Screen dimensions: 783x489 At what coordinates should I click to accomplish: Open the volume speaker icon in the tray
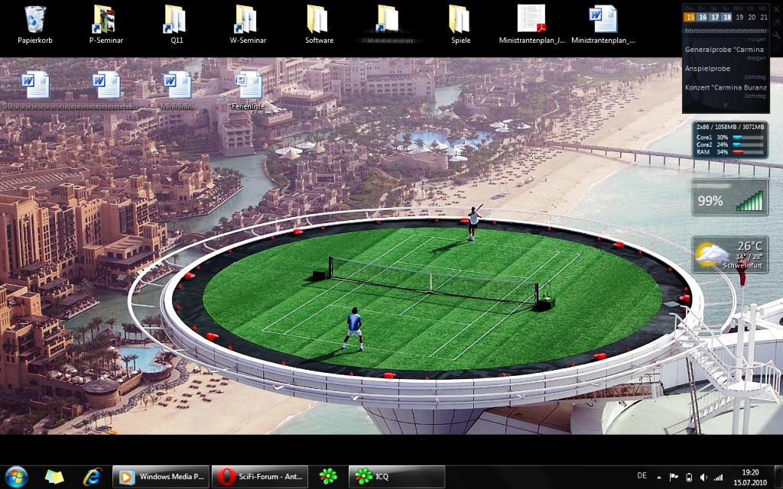(x=703, y=478)
